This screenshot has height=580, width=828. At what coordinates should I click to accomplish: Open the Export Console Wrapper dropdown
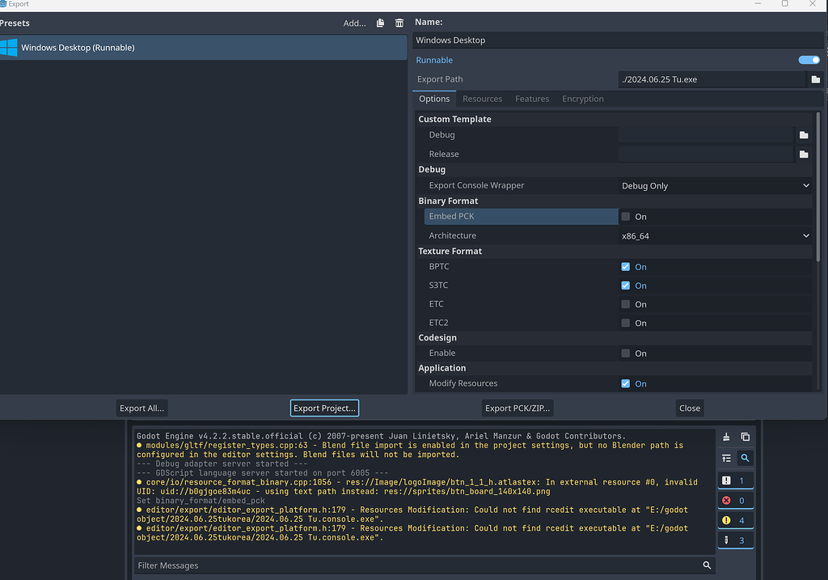click(x=715, y=185)
